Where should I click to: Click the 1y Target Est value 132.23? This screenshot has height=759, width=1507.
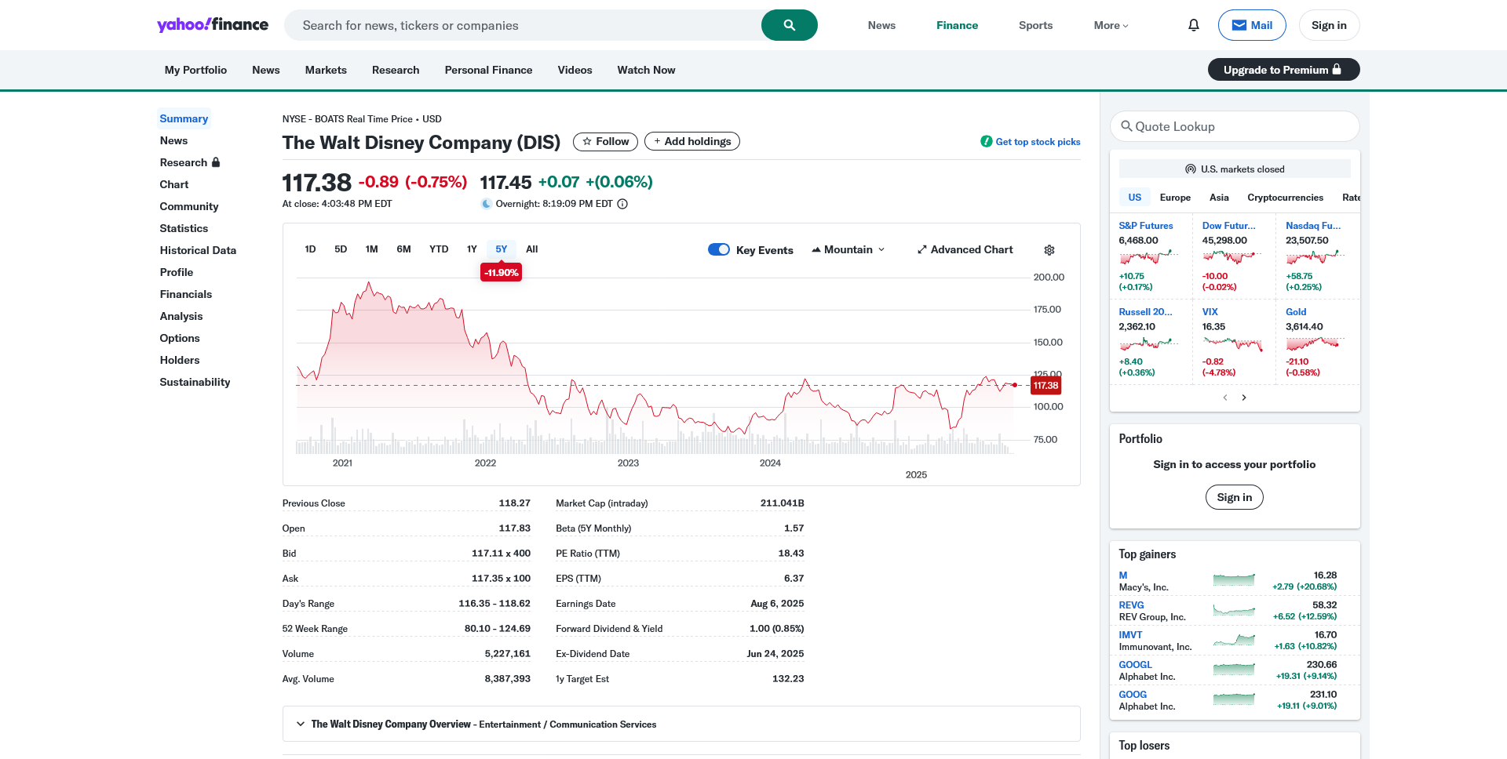click(788, 679)
